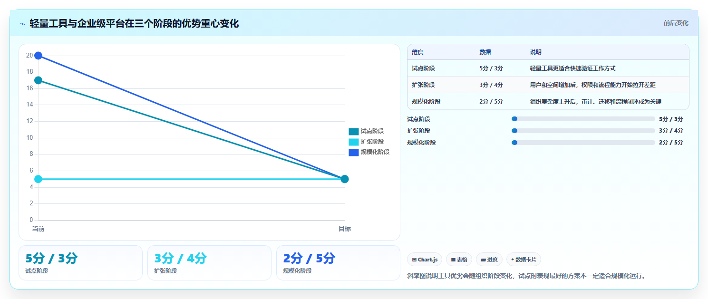Click the 当前 x-axis label
708x299 pixels.
tap(38, 229)
